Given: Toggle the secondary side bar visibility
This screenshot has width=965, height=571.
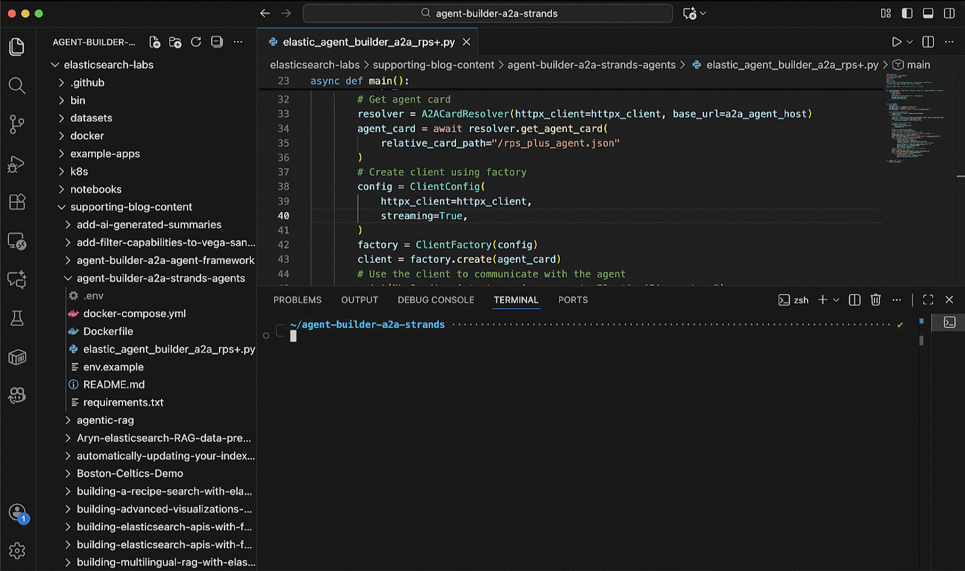Looking at the screenshot, I should point(949,13).
